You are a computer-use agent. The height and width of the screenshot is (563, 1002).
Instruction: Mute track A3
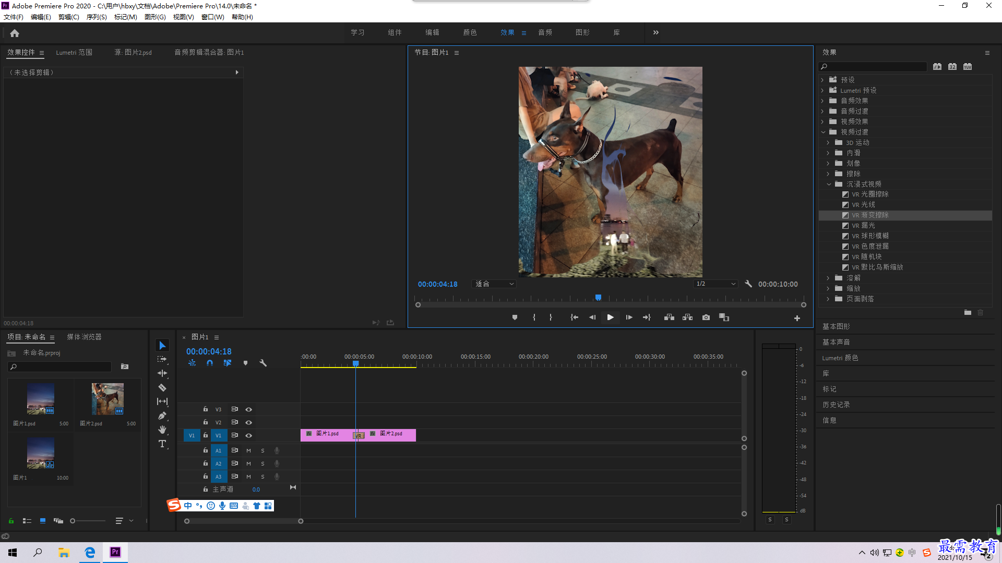(248, 476)
